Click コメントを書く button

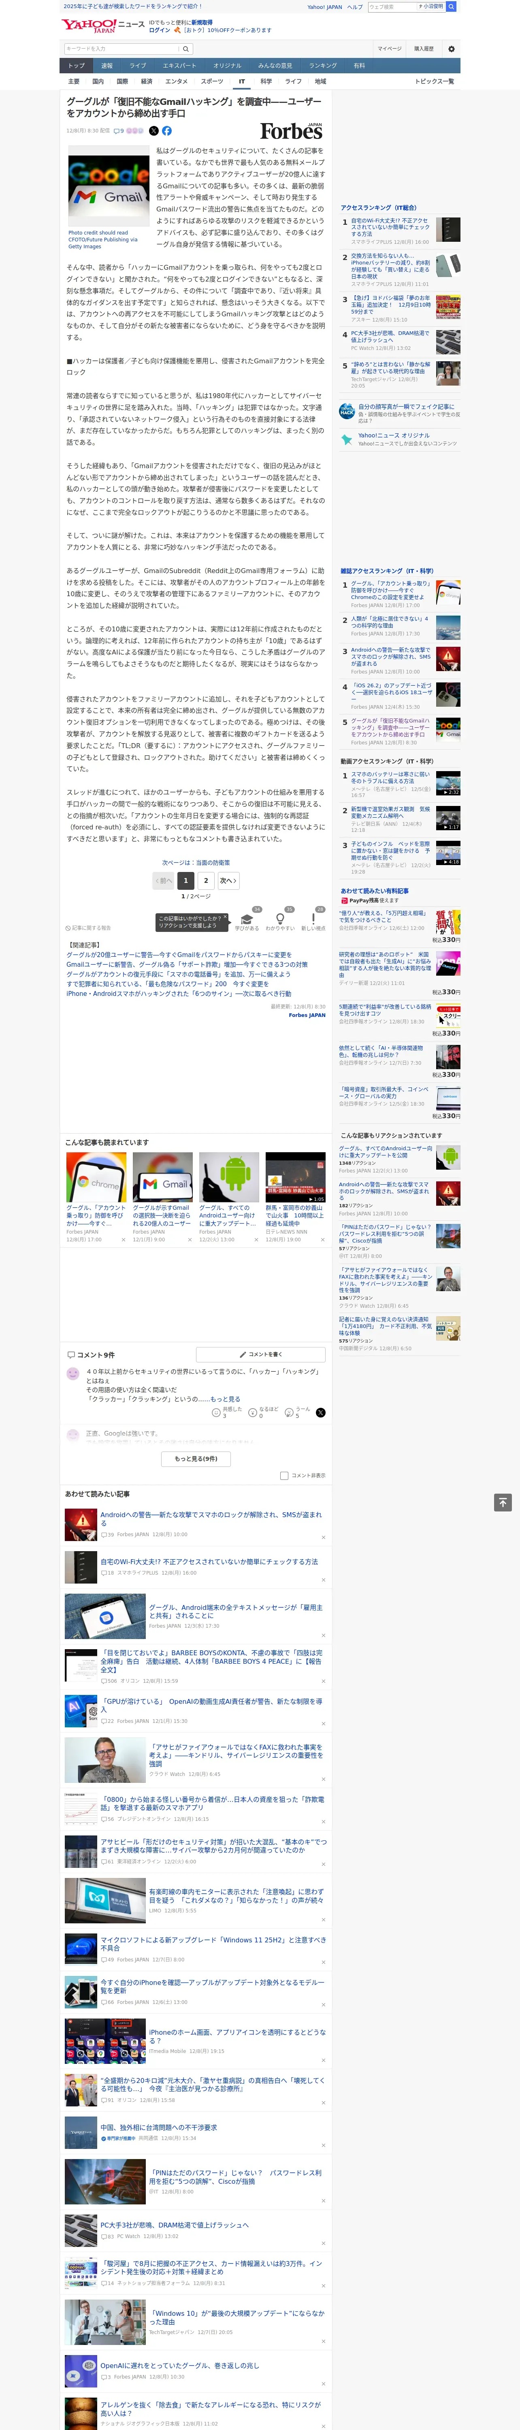click(x=260, y=1355)
